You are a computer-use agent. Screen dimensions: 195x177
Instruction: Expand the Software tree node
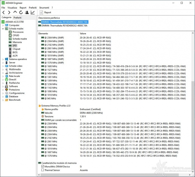click(x=3, y=86)
